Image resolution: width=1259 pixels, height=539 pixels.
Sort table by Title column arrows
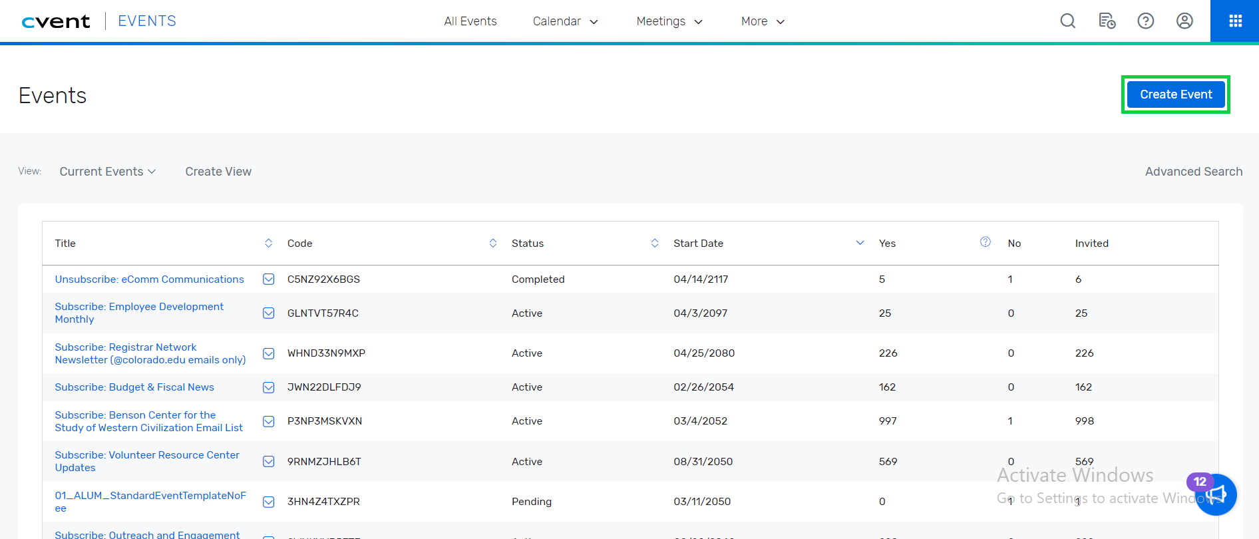point(268,243)
